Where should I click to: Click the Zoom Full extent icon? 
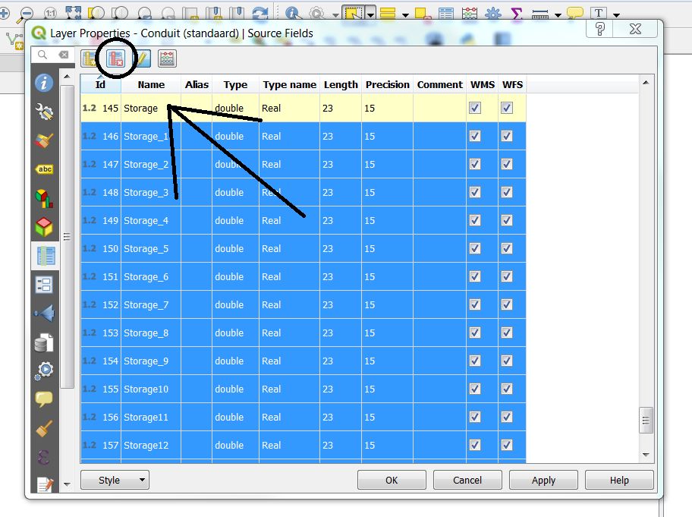click(74, 12)
